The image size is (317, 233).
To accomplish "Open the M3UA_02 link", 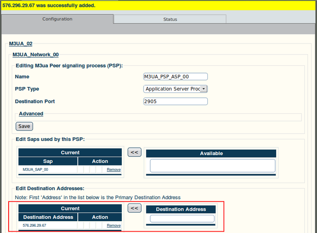I will (21, 44).
